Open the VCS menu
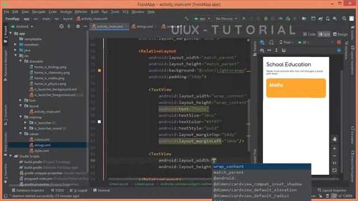This screenshot has width=358, height=201. tap(125, 12)
